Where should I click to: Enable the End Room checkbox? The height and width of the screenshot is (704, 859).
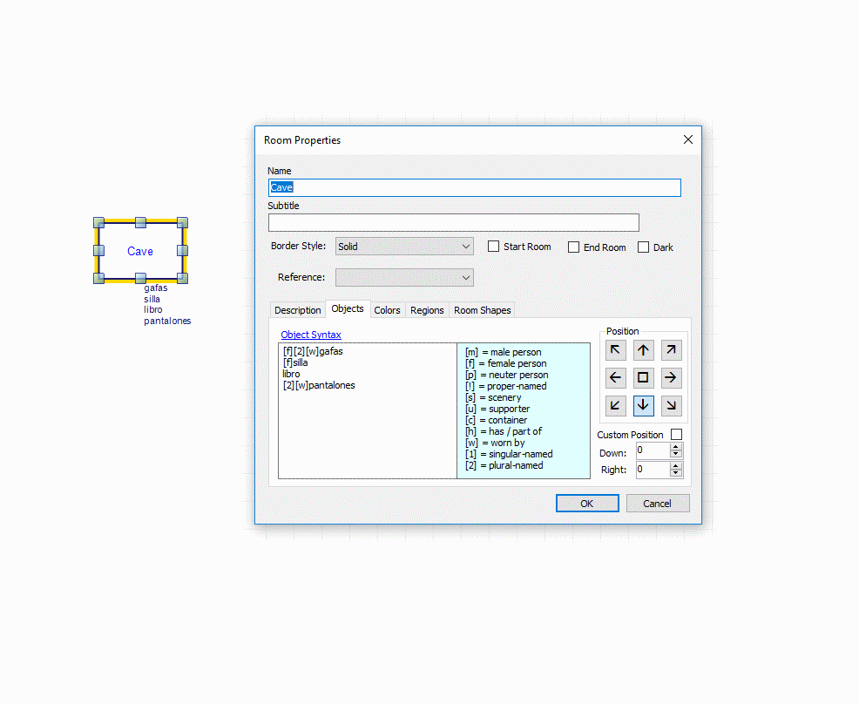click(x=574, y=247)
